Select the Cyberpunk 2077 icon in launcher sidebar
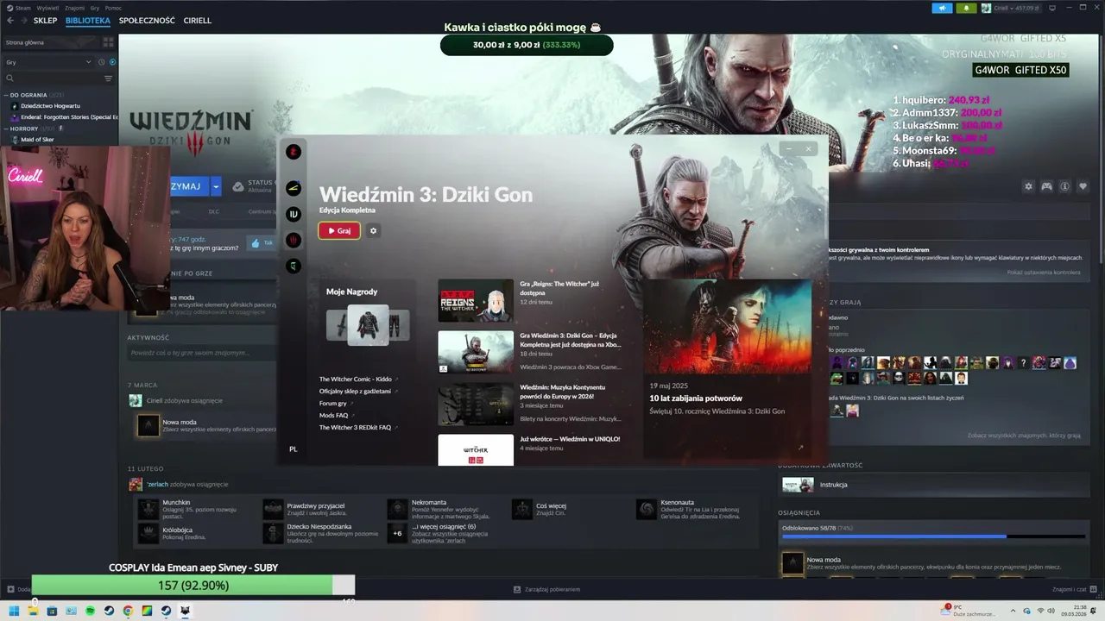The image size is (1105, 621). tap(294, 188)
